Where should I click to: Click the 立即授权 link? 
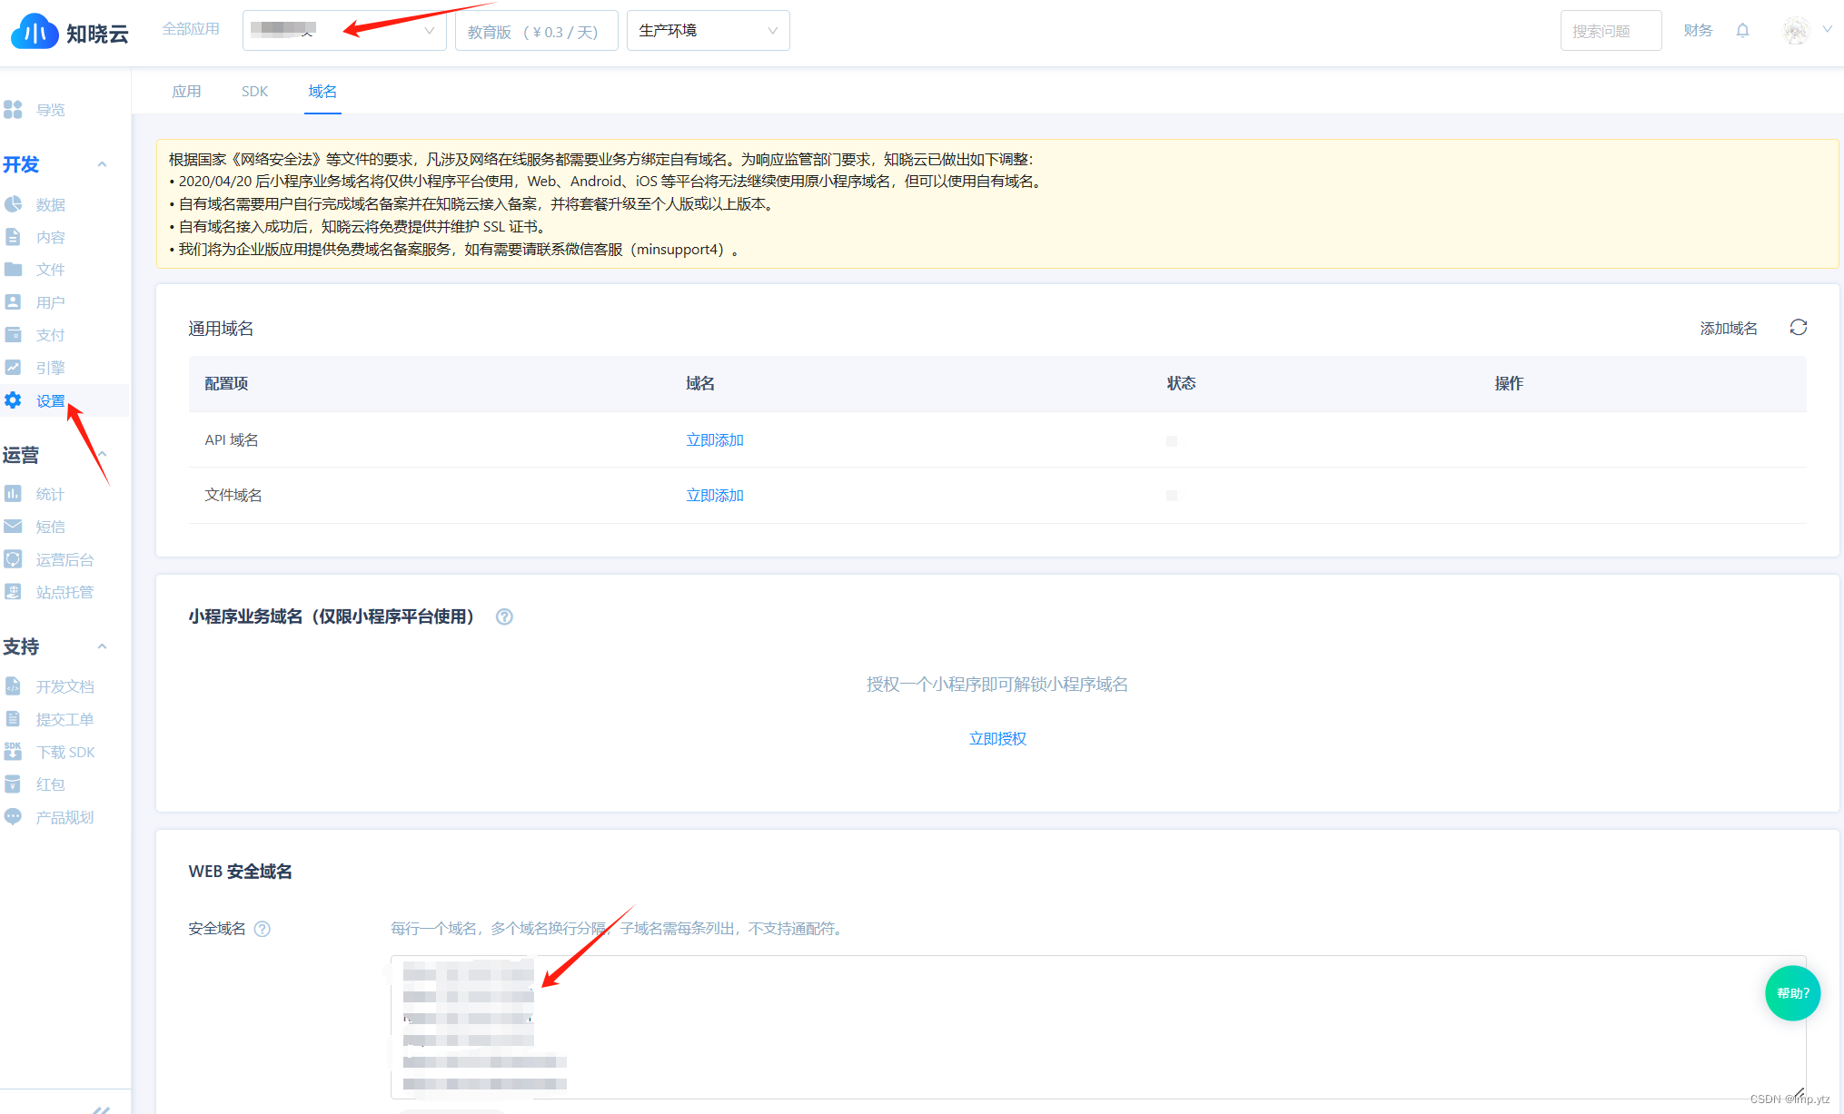(x=996, y=739)
